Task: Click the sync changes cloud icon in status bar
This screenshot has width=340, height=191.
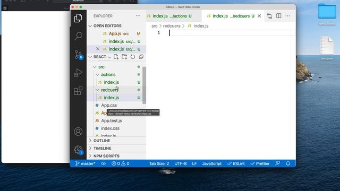Action: click(104, 163)
